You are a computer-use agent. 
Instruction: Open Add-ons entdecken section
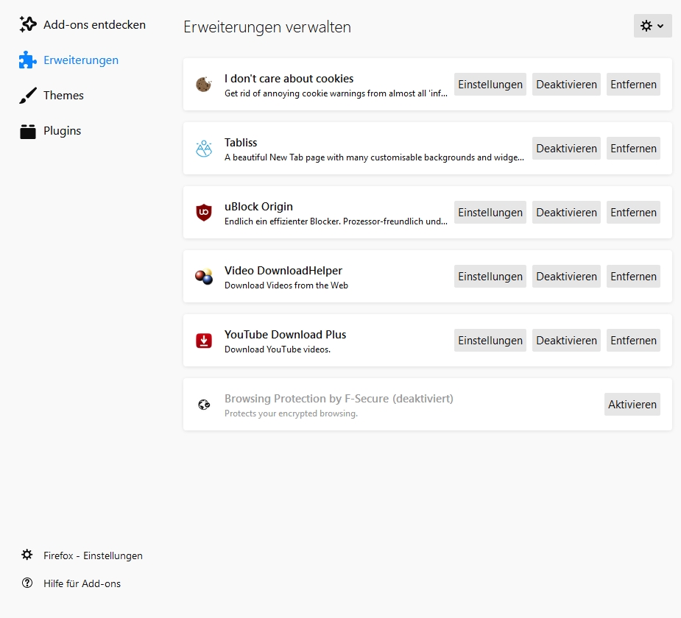tap(94, 25)
